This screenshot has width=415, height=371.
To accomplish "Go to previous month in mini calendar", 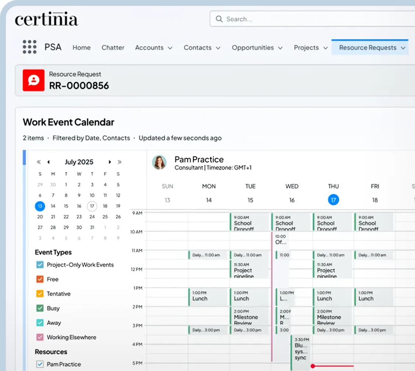I will click(48, 162).
